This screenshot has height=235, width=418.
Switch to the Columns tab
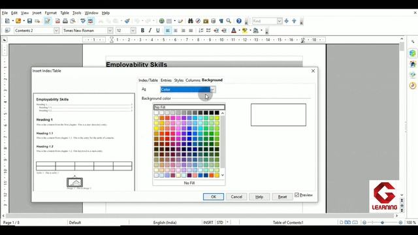pyautogui.click(x=193, y=80)
